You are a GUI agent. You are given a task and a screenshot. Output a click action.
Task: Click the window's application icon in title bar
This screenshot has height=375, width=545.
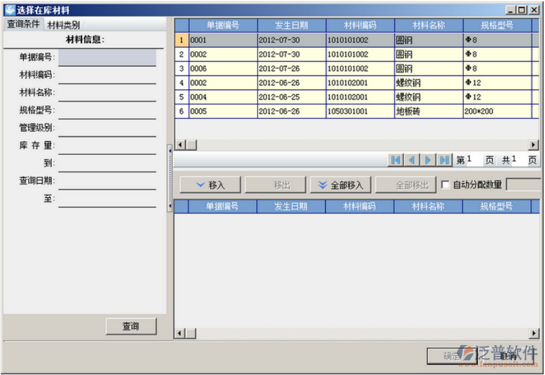coord(9,10)
